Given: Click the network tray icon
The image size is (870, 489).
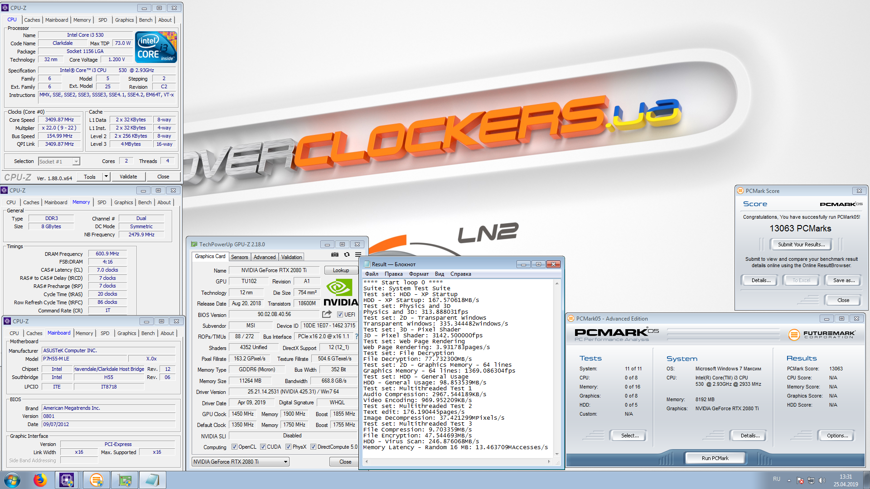Looking at the screenshot, I should point(811,480).
